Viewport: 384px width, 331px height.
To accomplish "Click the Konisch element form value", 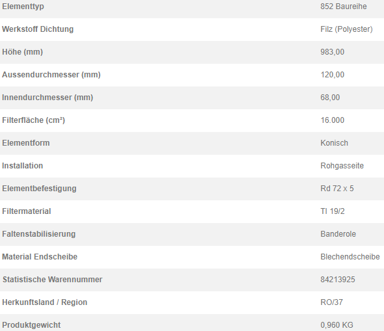I will point(334,143).
